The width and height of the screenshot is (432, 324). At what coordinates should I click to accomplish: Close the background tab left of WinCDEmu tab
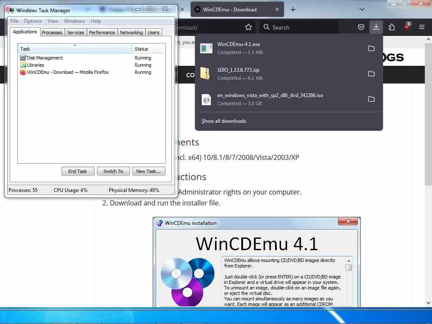[x=182, y=9]
